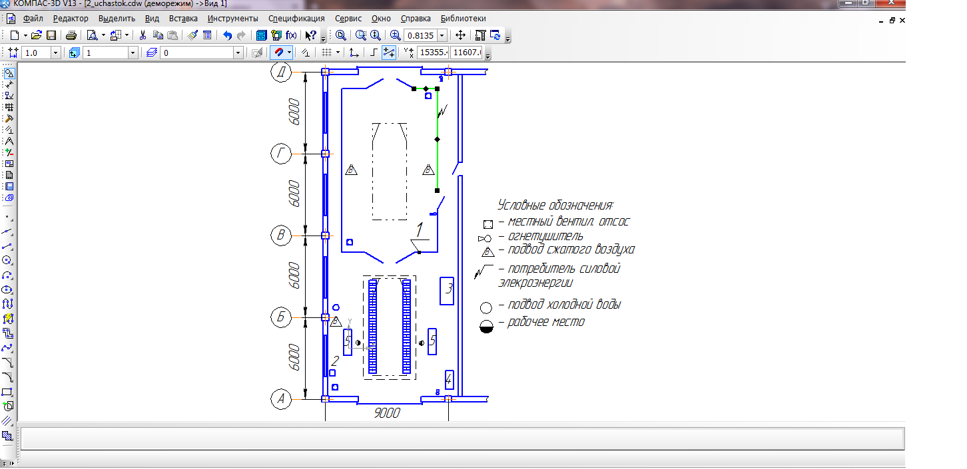
Task: Select the Circle tool
Action: point(8,260)
